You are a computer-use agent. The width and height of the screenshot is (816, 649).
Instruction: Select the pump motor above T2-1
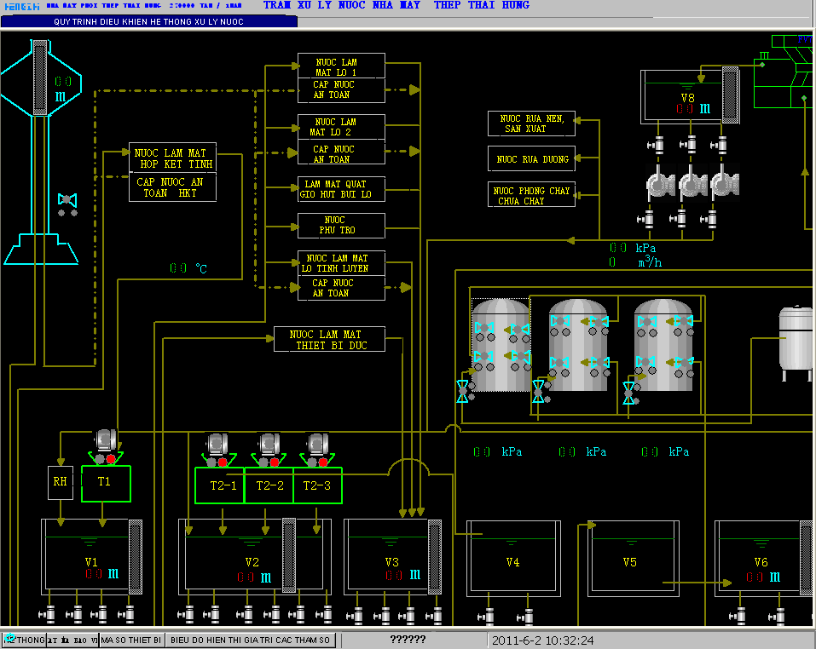pos(217,443)
